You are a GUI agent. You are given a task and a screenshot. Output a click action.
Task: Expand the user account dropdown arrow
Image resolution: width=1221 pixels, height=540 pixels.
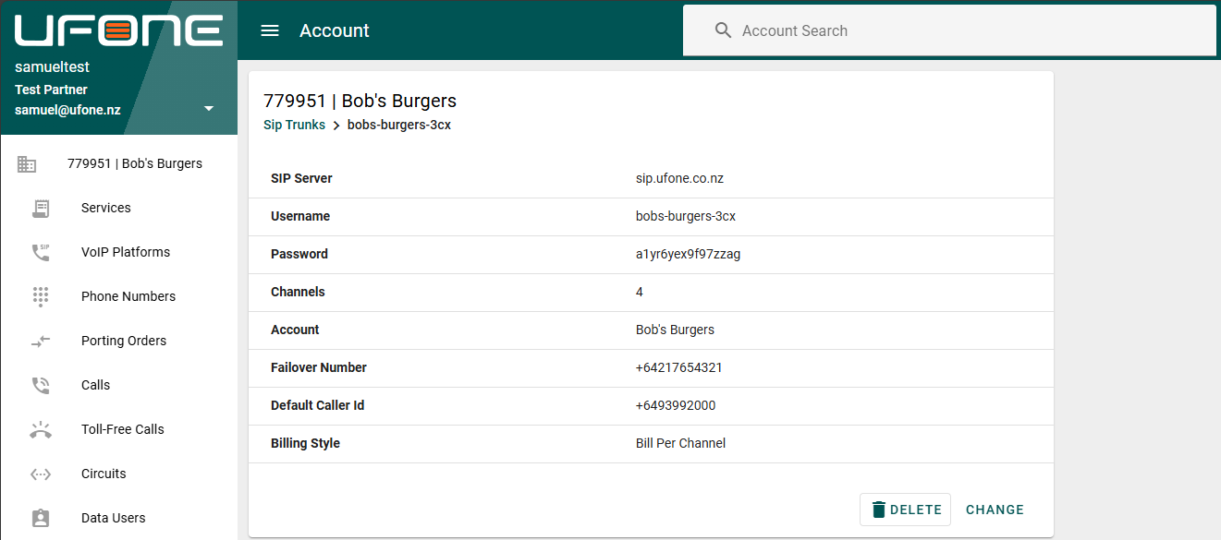click(209, 109)
